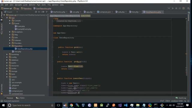
Task: Click Repository in the breadcrumb bar
Action: (26, 8)
